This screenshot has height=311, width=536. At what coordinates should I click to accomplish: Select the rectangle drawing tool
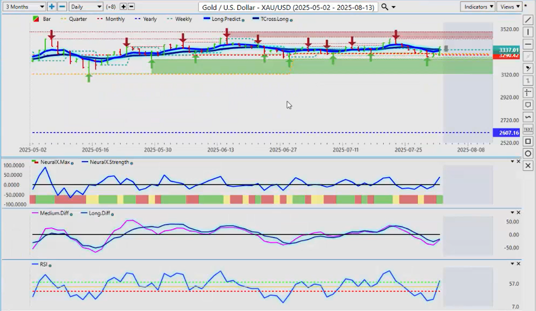[528, 141]
